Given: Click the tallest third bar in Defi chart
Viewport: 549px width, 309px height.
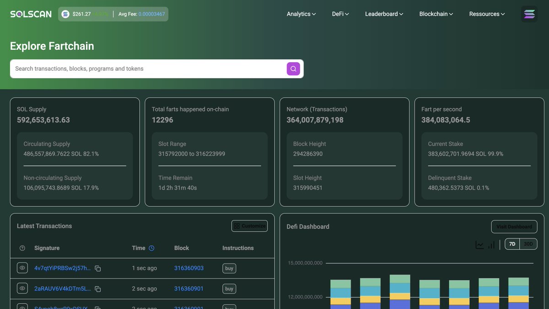Looking at the screenshot, I should click(x=400, y=292).
